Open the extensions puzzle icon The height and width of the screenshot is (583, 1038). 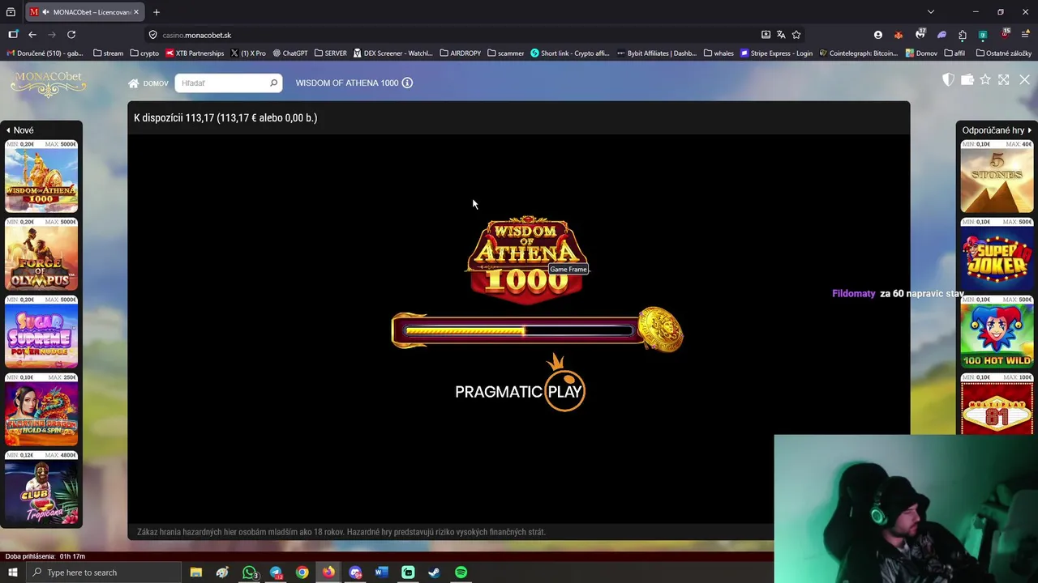(963, 35)
